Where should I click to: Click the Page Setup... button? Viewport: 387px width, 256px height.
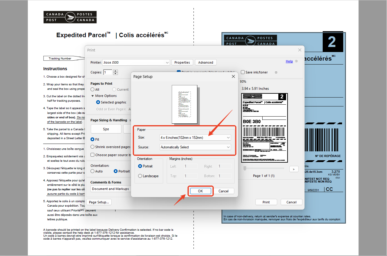pyautogui.click(x=99, y=202)
